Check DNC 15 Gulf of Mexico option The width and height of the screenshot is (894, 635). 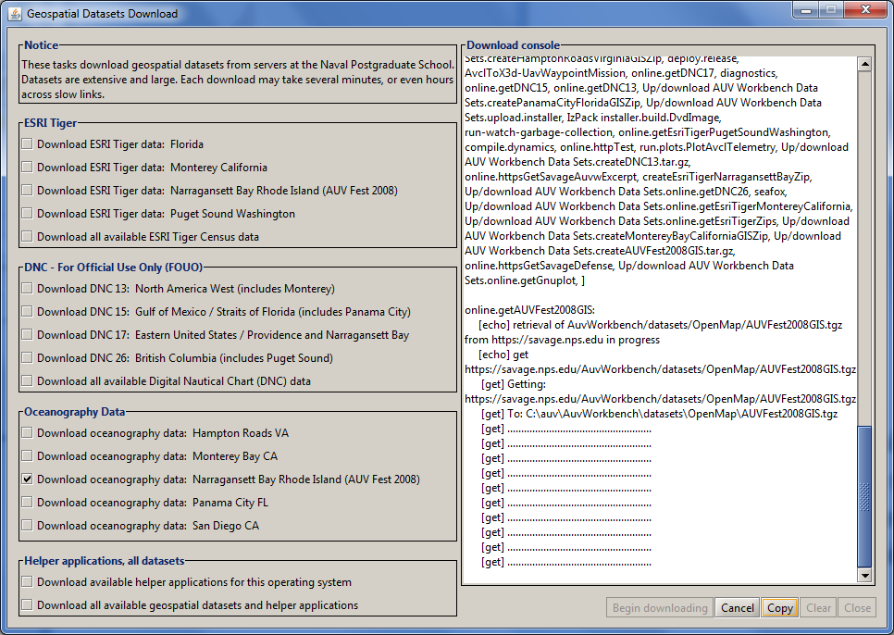[28, 312]
